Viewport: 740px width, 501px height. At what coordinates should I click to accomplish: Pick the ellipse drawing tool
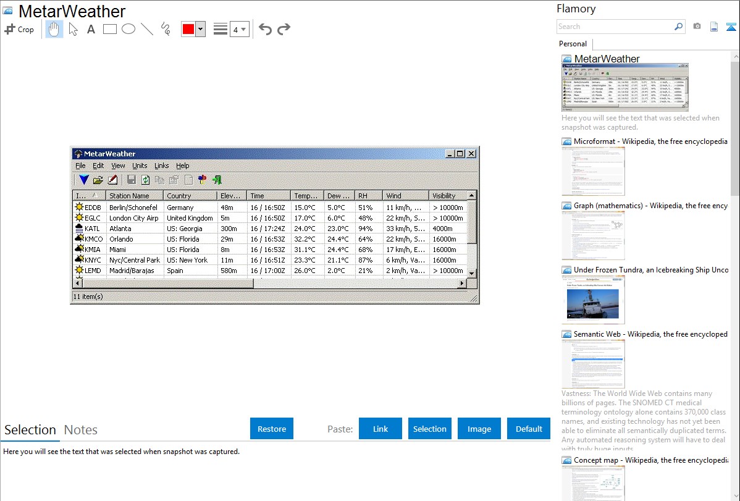128,29
